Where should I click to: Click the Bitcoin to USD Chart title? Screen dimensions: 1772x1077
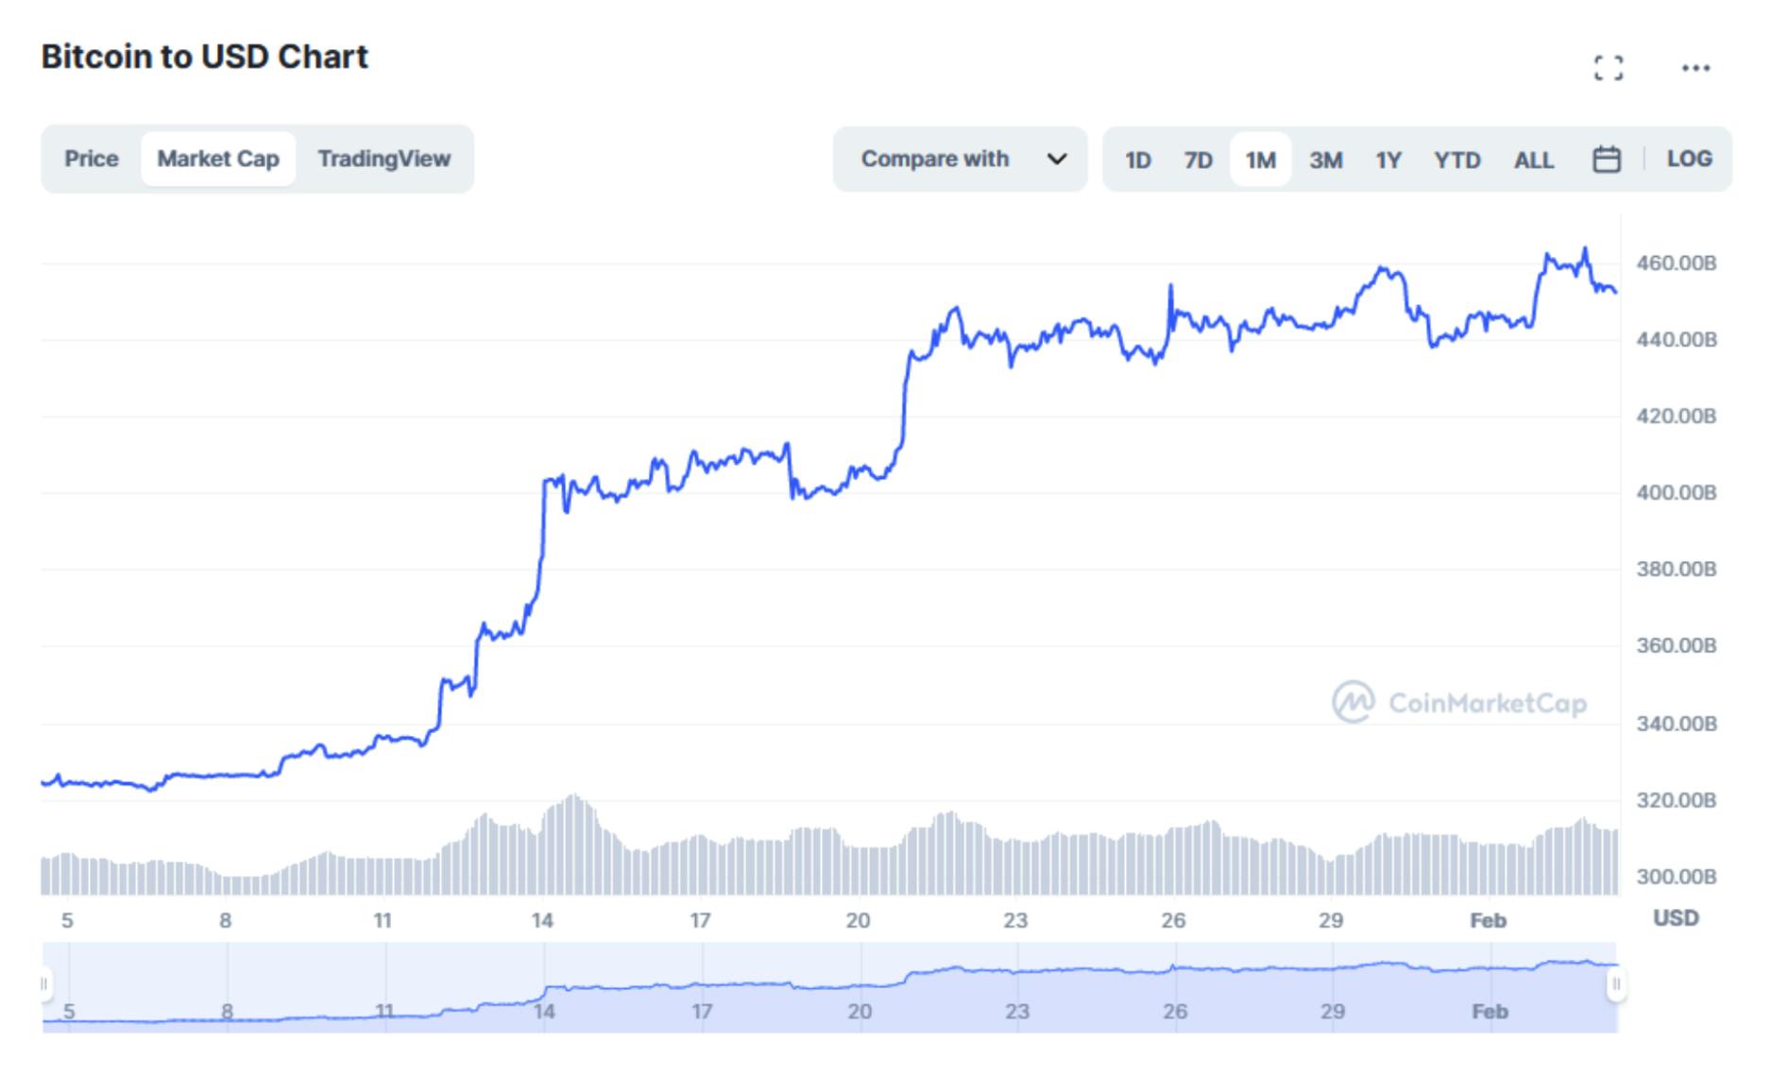coord(205,57)
